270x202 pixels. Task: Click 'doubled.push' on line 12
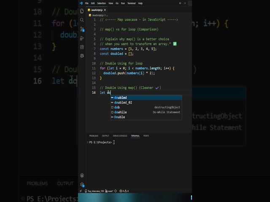coord(114,73)
